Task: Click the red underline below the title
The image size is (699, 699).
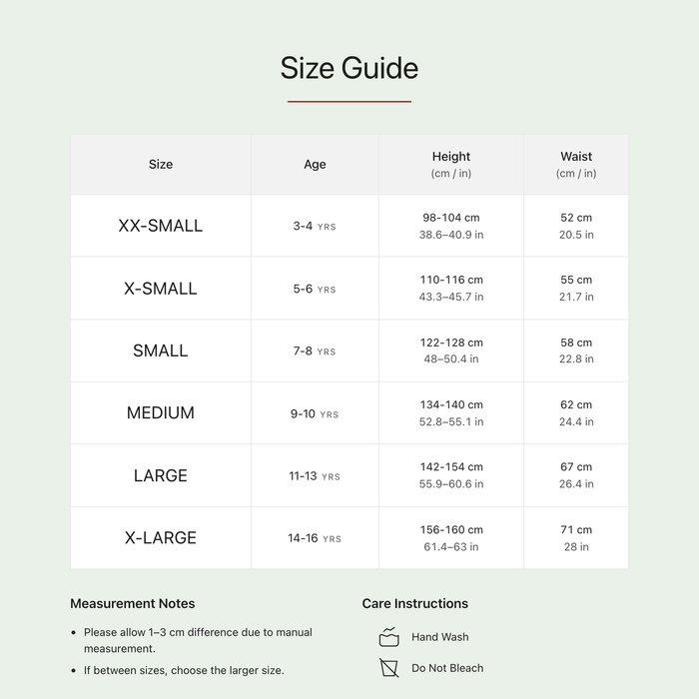Action: 349,102
